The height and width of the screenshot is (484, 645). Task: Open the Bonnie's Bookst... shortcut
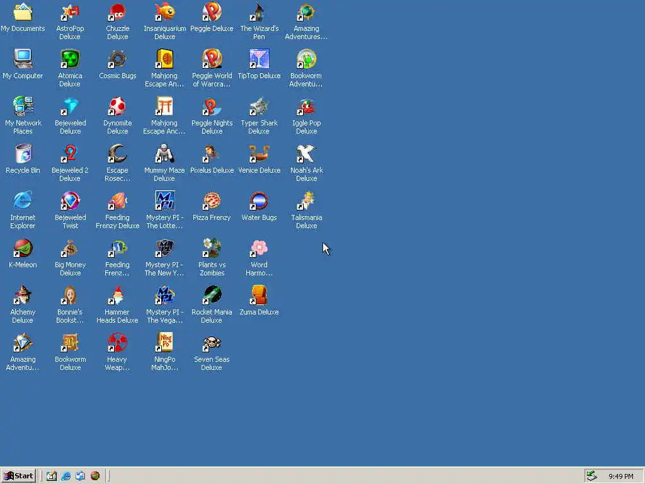pyautogui.click(x=70, y=296)
